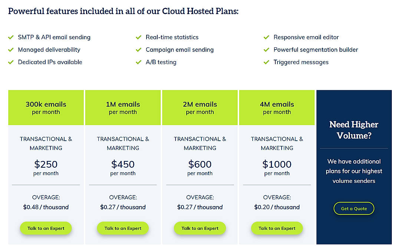Image resolution: width=397 pixels, height=251 pixels.
Task: Click the checkmark beside Managed deliverability
Action: point(11,50)
